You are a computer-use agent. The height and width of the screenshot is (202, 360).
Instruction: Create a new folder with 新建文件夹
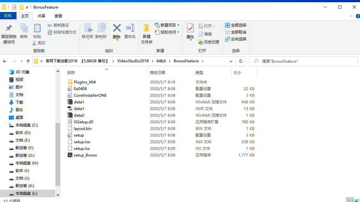[x=147, y=34]
